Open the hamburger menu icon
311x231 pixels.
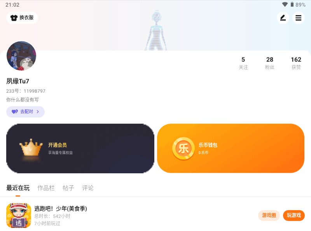click(x=298, y=18)
